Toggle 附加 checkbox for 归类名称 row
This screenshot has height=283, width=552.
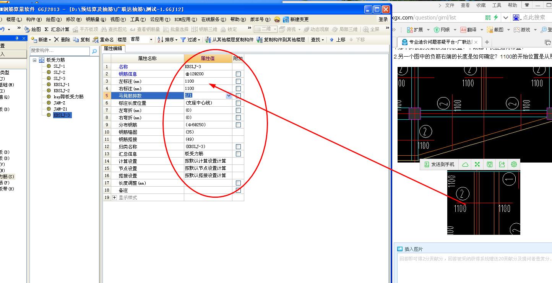click(x=238, y=147)
